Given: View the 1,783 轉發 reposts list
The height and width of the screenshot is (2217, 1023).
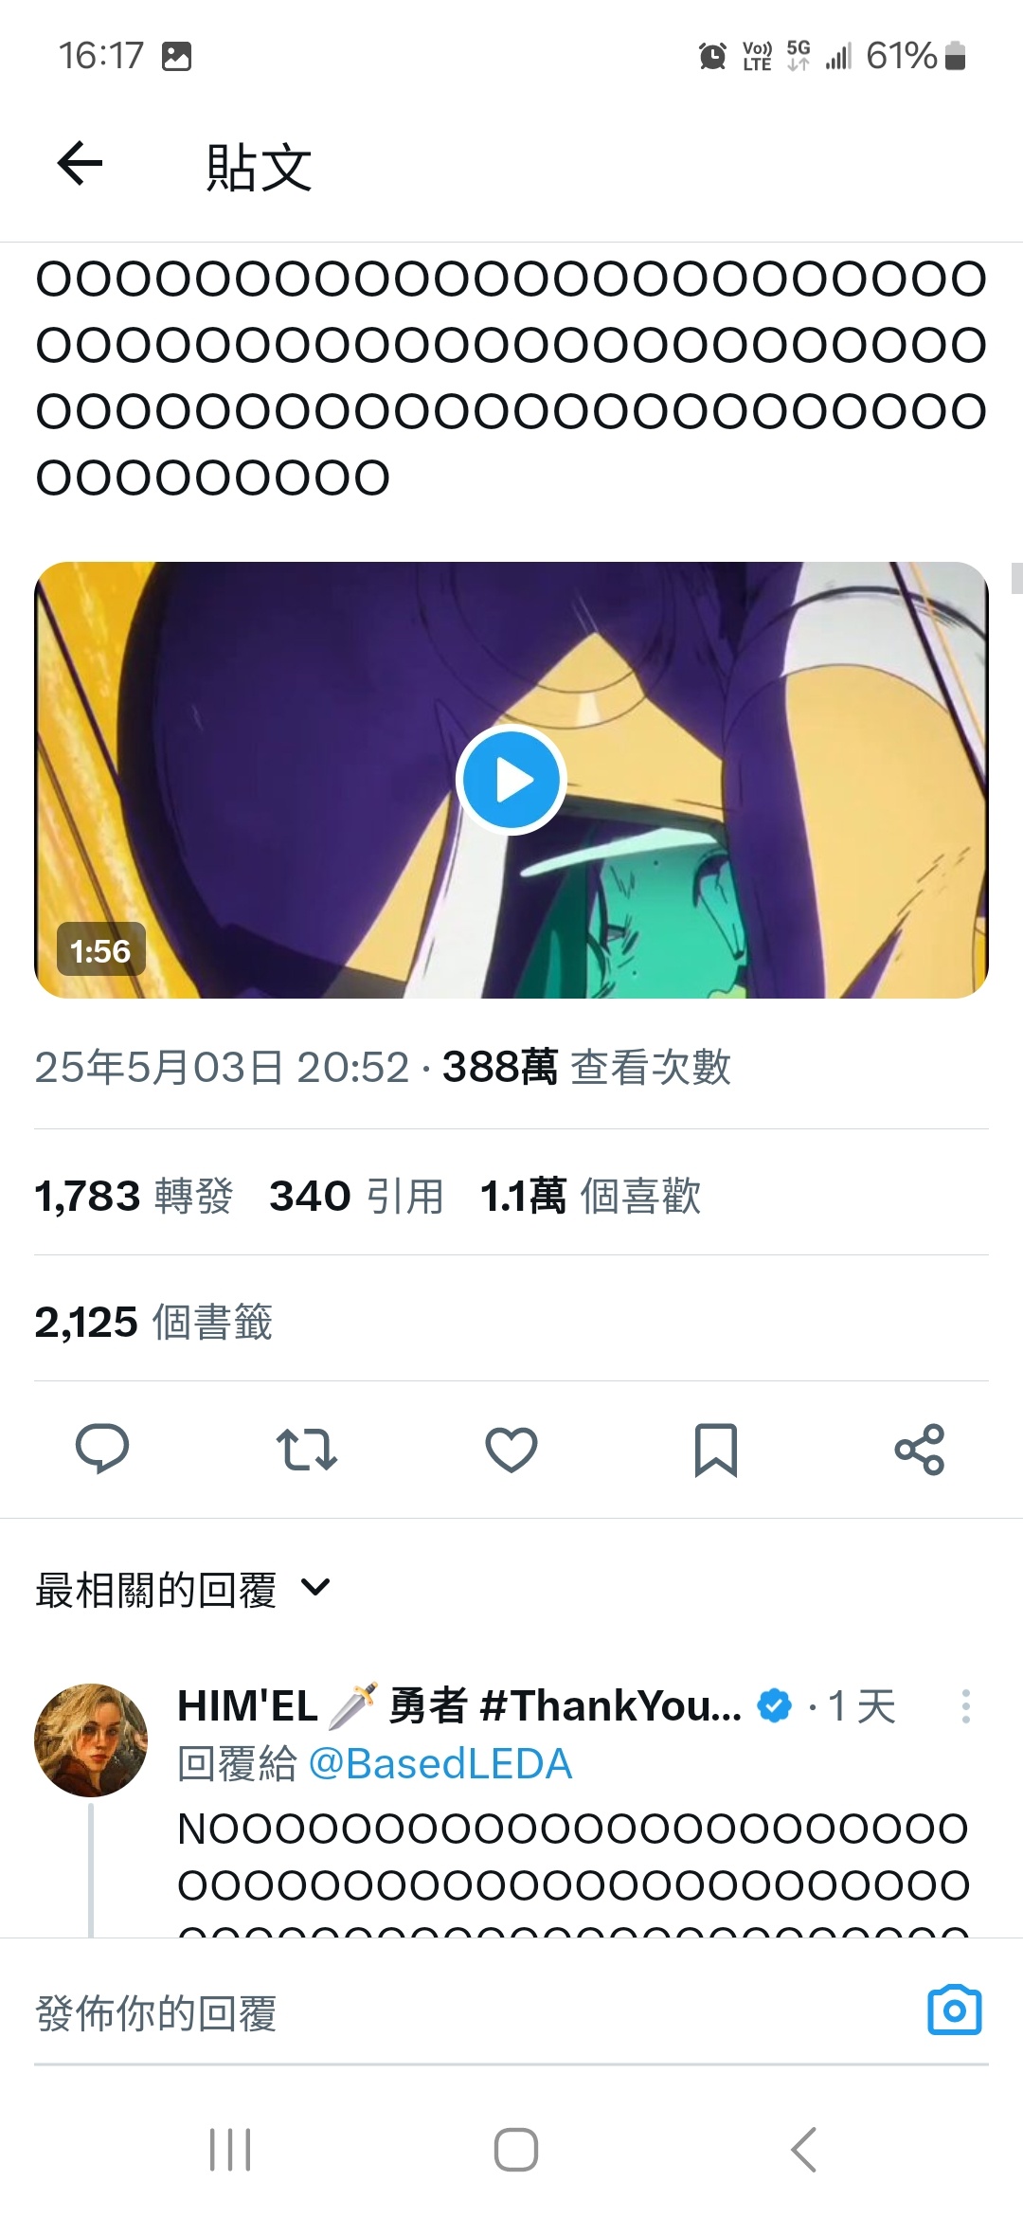Looking at the screenshot, I should [134, 1196].
